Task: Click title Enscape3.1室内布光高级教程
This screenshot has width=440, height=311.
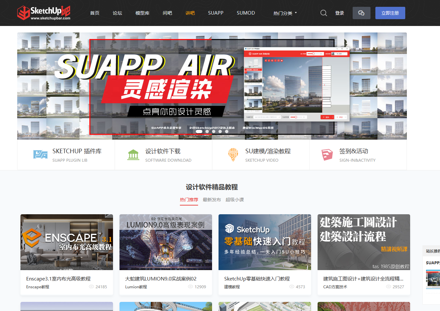Action: coord(58,279)
